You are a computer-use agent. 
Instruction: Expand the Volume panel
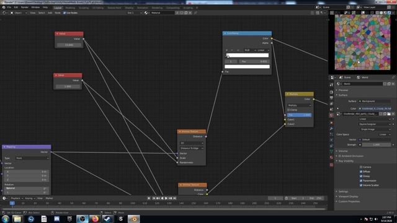coord(343,151)
